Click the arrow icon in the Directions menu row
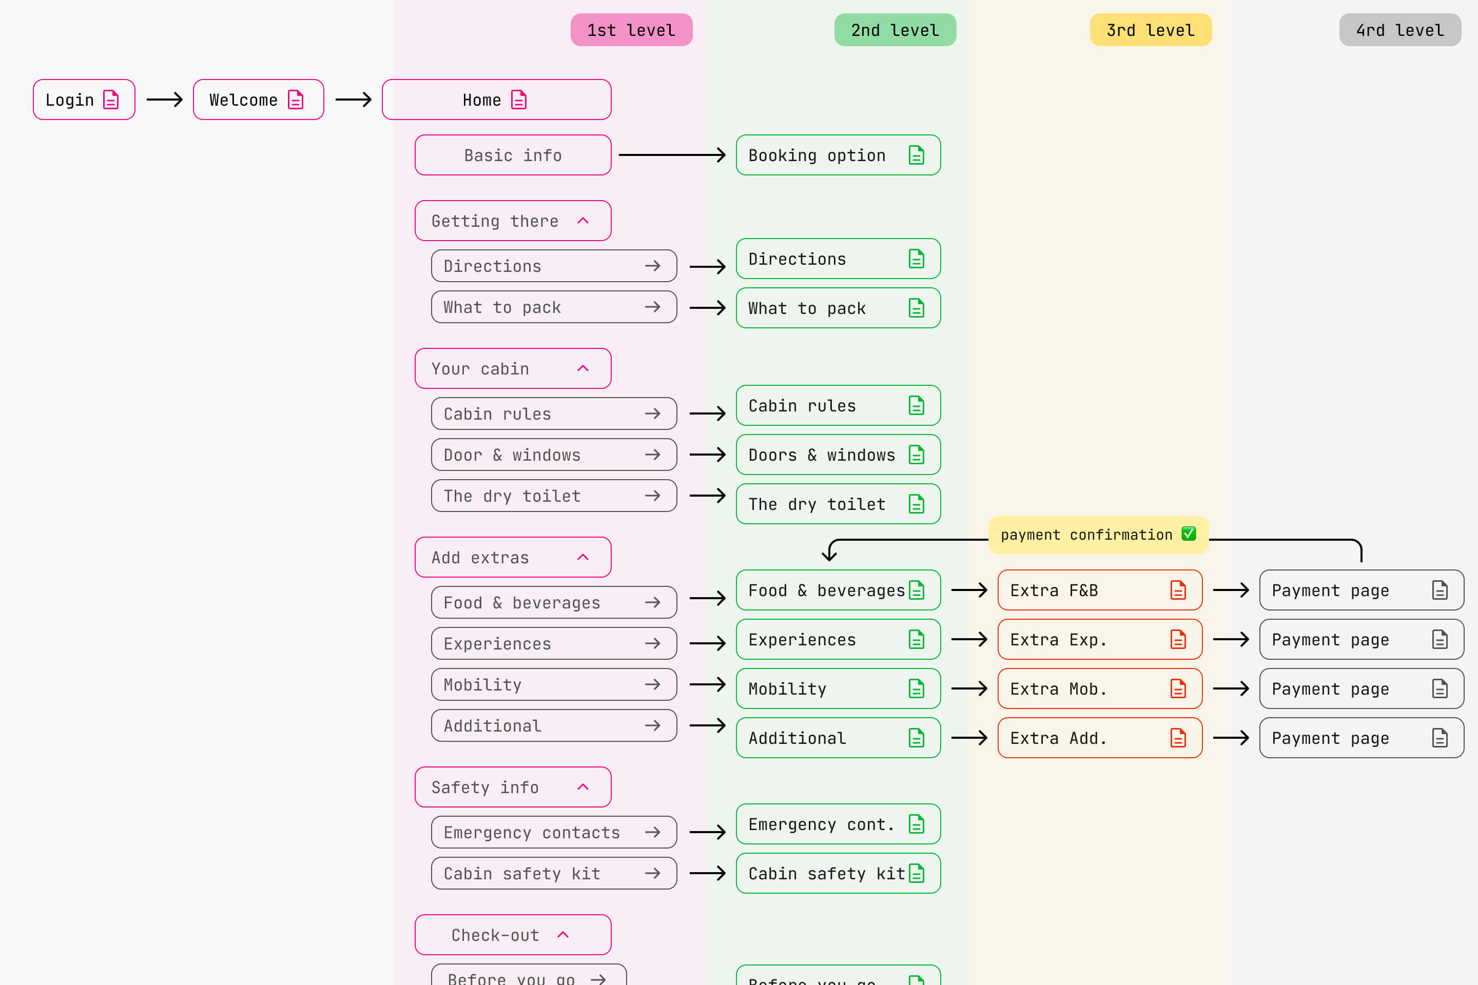Screen dimensions: 1478x985 (x=652, y=266)
